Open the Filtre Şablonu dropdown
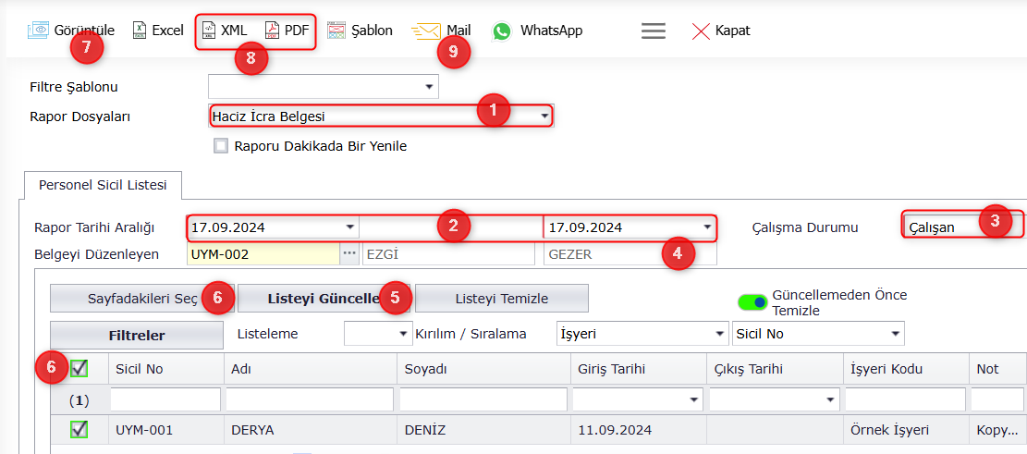Image resolution: width=1027 pixels, height=454 pixels. coord(430,86)
